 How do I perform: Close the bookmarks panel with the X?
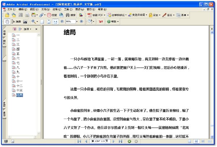(36, 29)
